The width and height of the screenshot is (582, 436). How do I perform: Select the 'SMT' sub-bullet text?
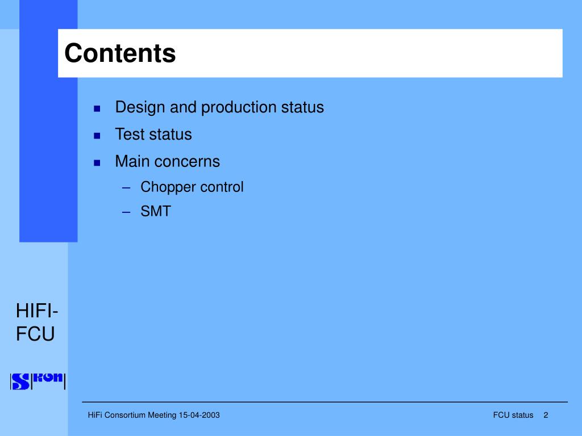[156, 211]
